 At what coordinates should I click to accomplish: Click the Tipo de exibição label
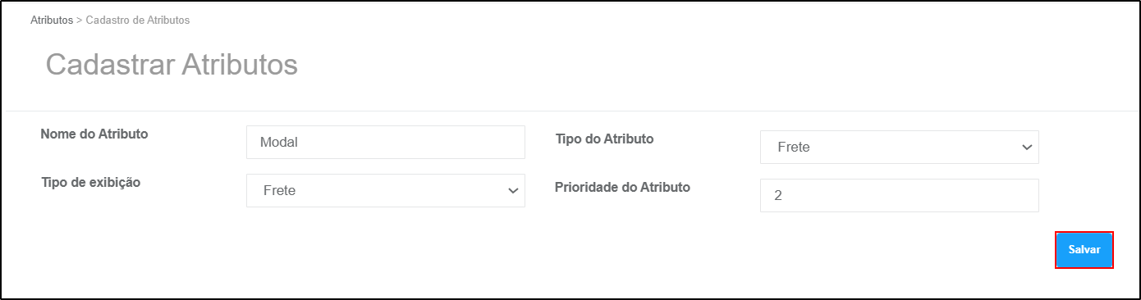pyautogui.click(x=91, y=182)
